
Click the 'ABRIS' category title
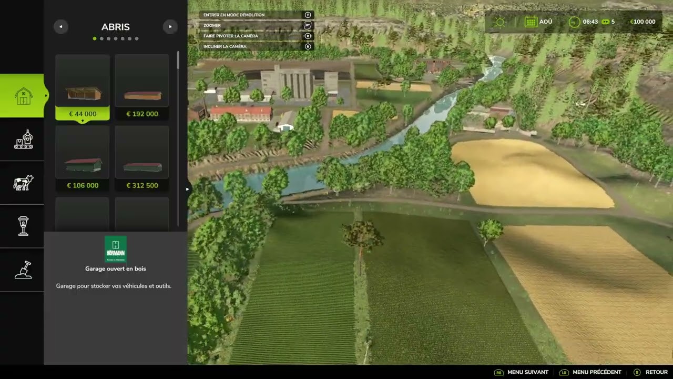click(x=116, y=27)
